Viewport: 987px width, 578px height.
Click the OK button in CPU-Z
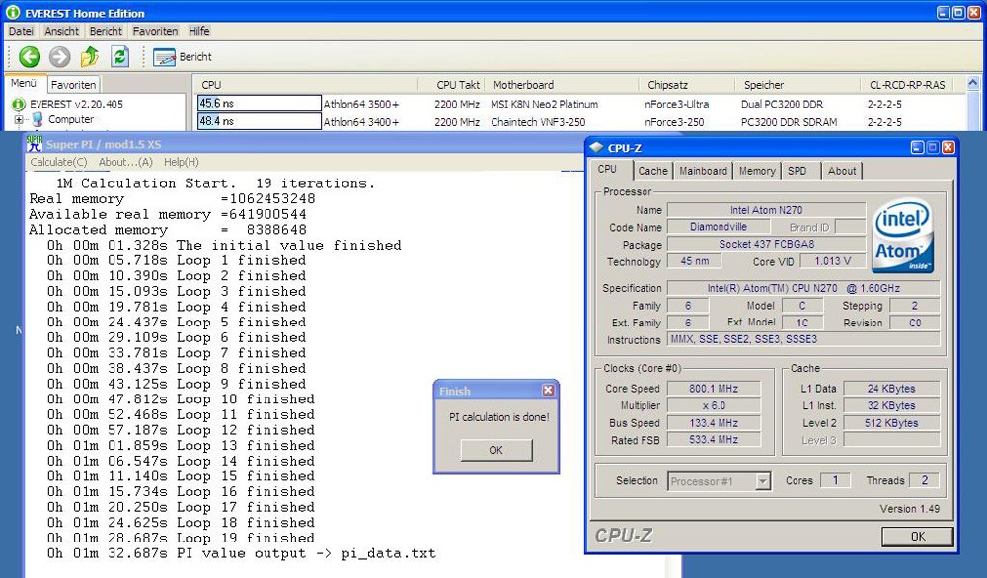917,537
